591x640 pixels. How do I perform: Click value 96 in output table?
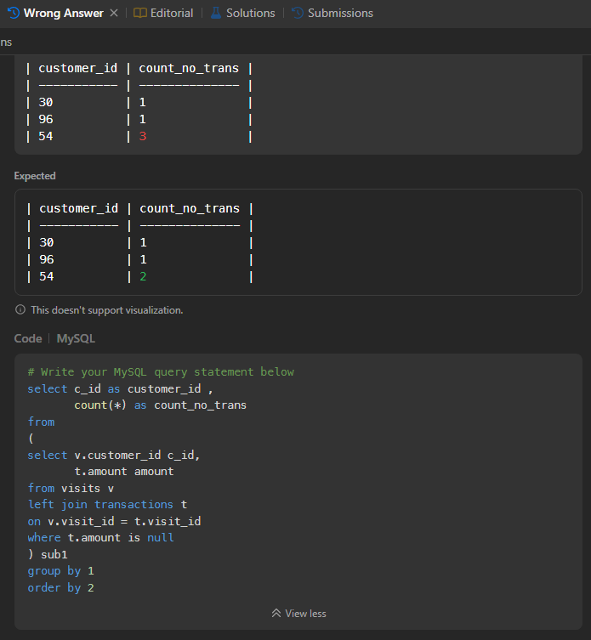coord(46,119)
